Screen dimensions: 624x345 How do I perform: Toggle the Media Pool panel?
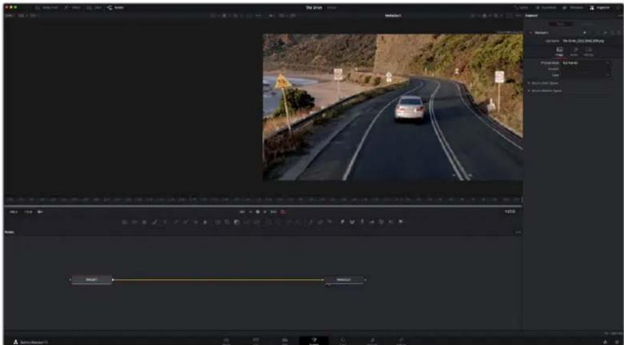coord(47,8)
